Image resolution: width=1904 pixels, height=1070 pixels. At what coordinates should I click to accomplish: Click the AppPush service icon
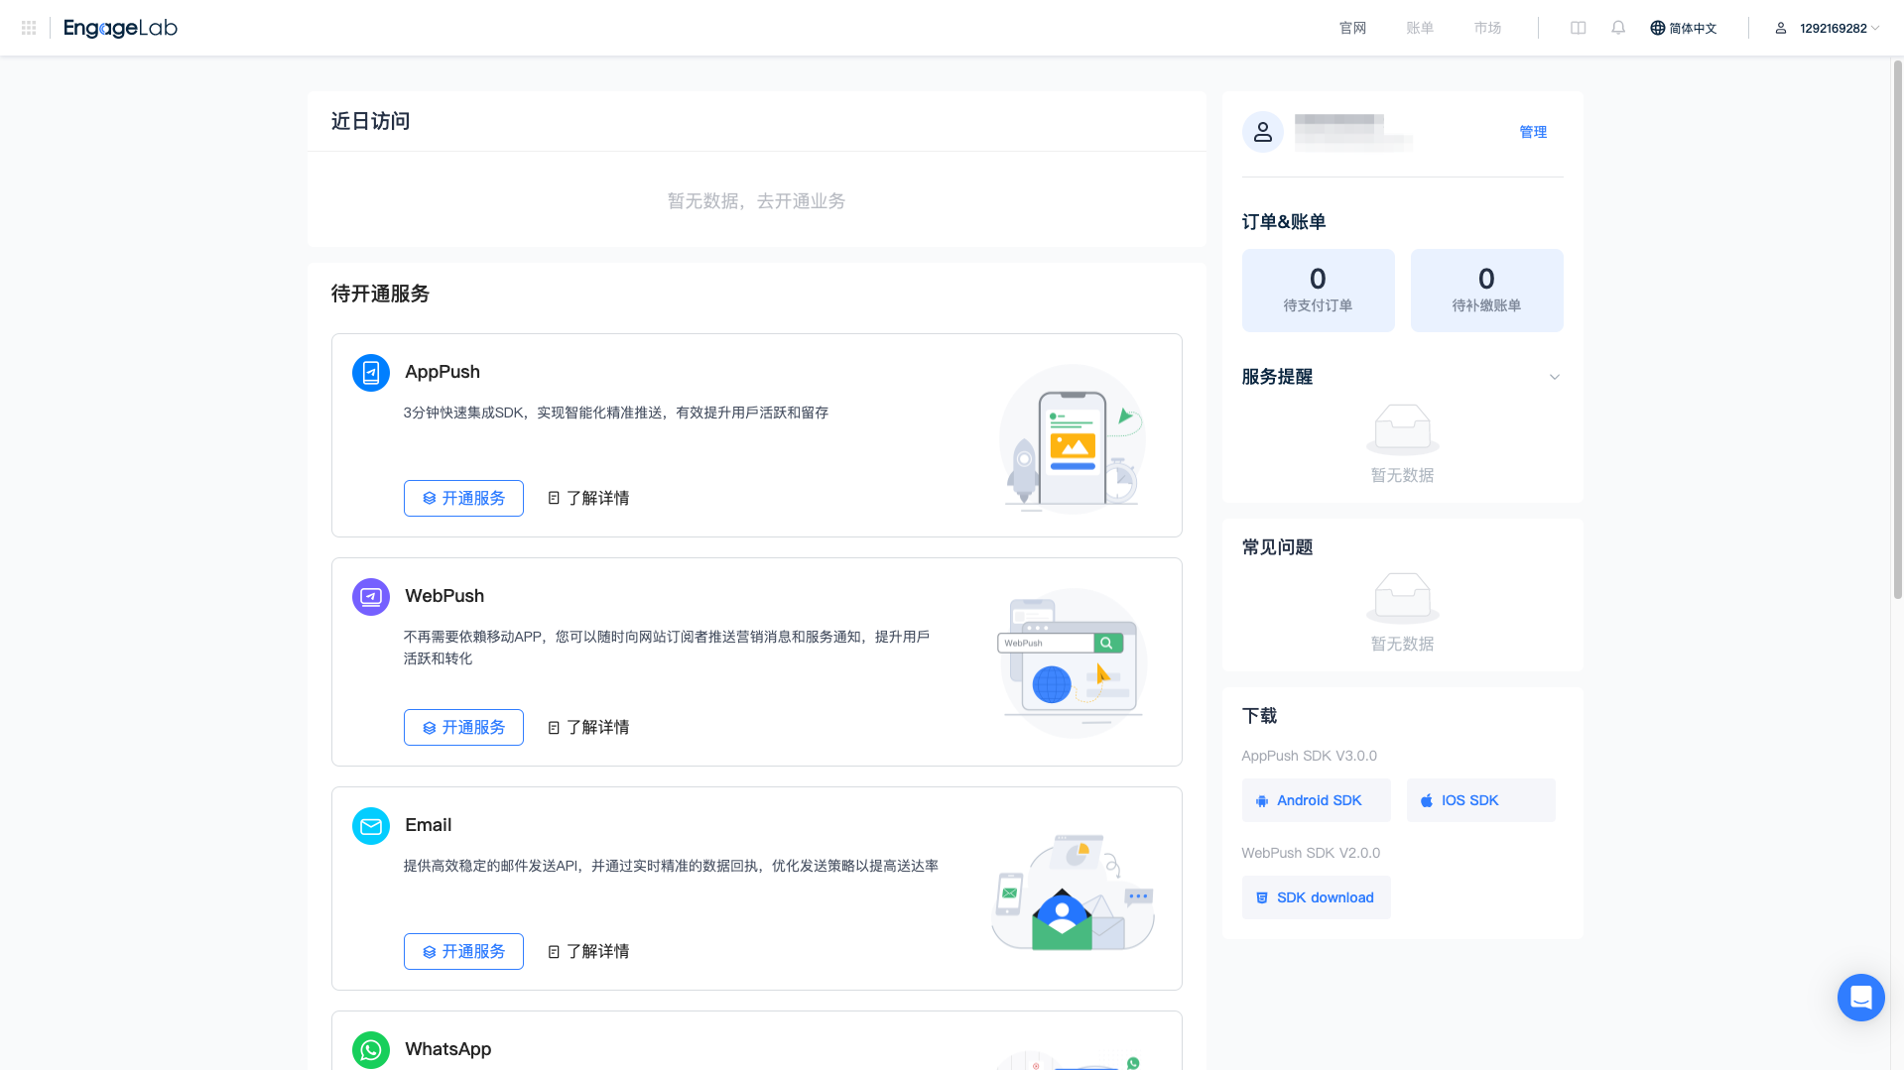tap(371, 373)
